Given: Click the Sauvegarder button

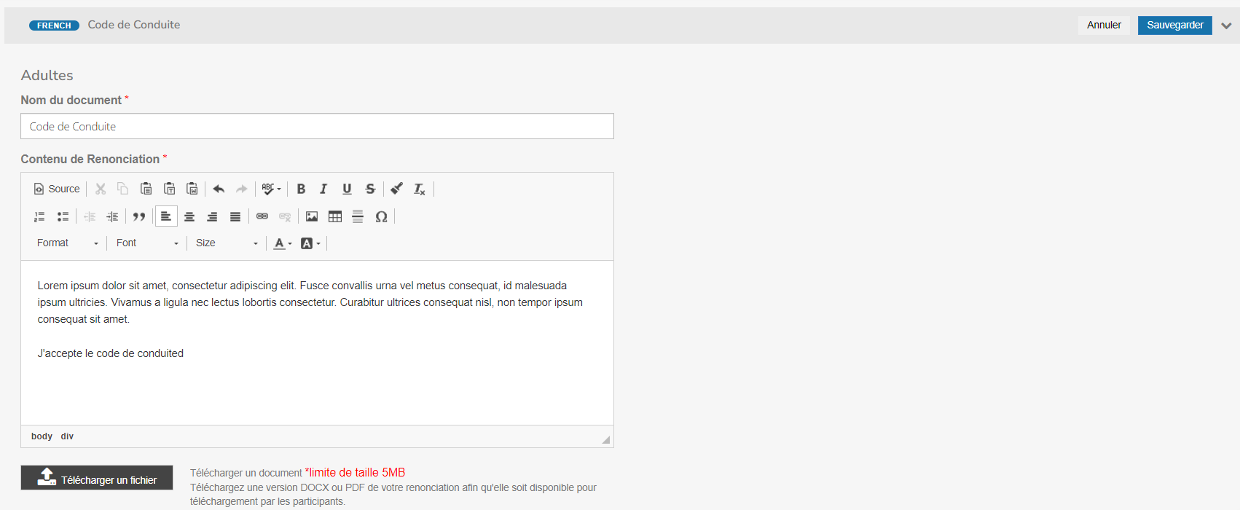Looking at the screenshot, I should (x=1174, y=25).
